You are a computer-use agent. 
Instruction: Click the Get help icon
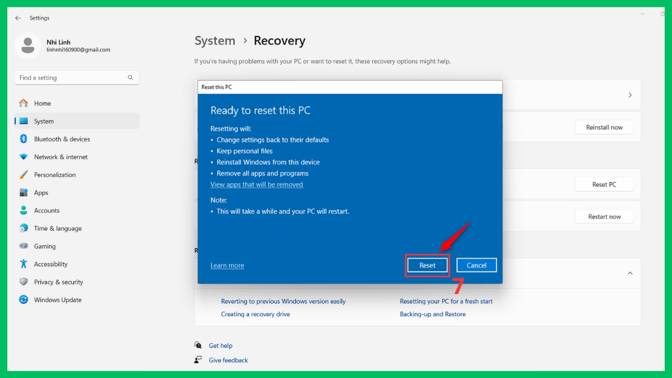pyautogui.click(x=198, y=346)
